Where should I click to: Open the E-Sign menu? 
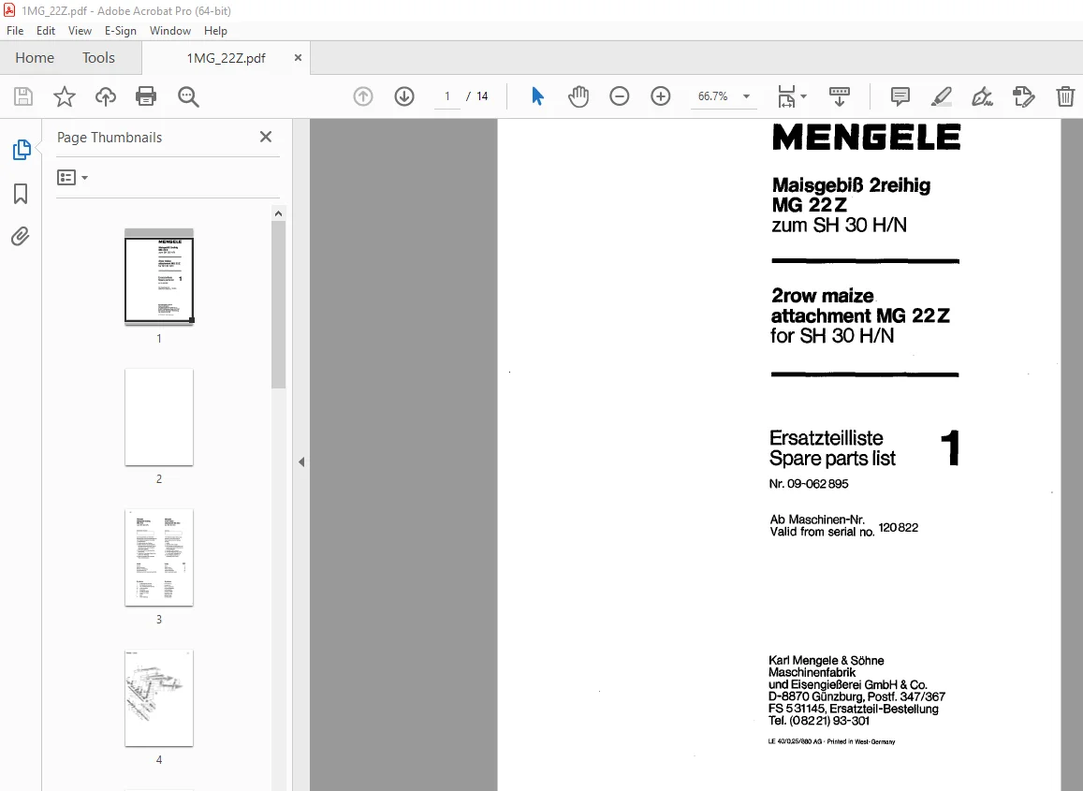120,30
